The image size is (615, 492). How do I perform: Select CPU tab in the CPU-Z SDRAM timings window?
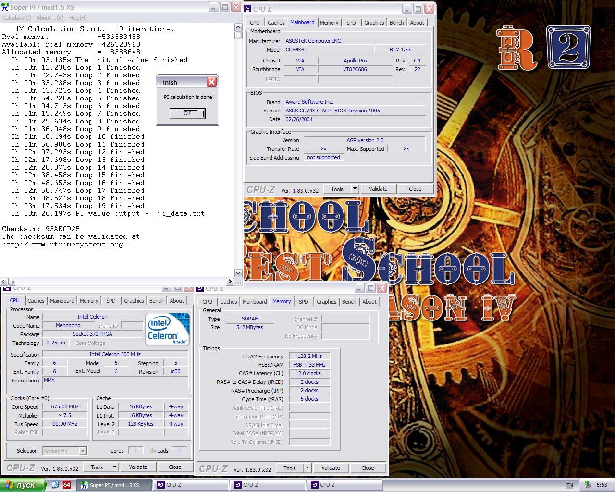[x=208, y=302]
